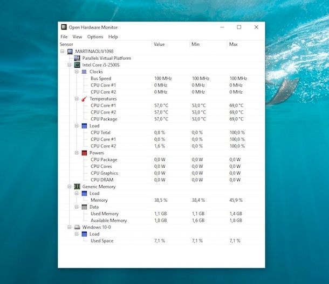The width and height of the screenshot is (329, 284).
Task: Click the blue Load icon under Intel Core i5-2500S
Action: coord(84,126)
